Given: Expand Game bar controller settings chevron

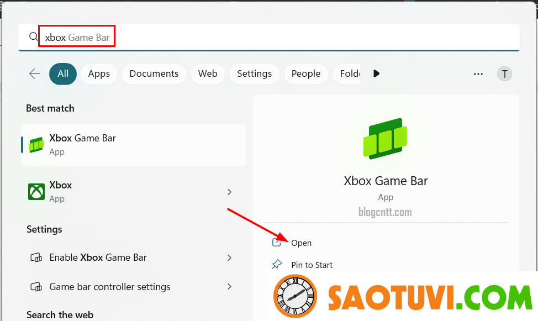Looking at the screenshot, I should click(x=229, y=287).
